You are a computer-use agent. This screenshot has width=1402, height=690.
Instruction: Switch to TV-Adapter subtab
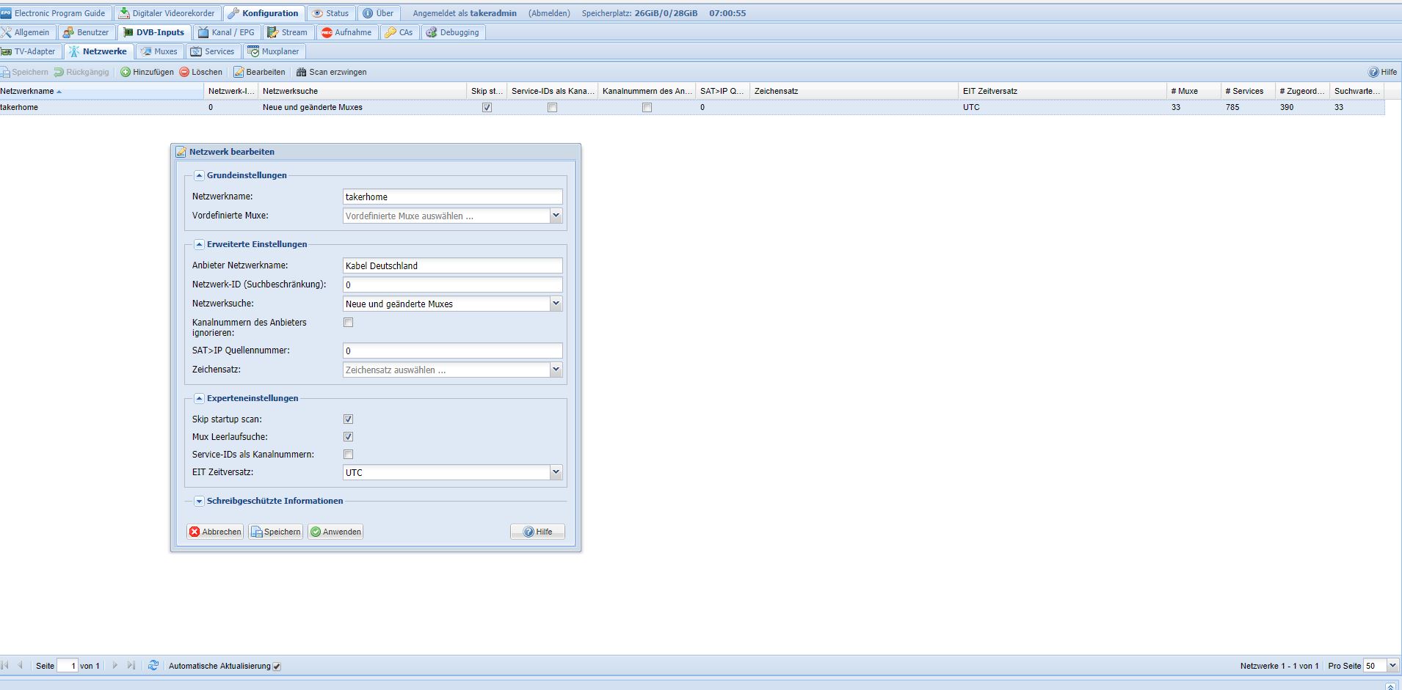click(x=30, y=51)
